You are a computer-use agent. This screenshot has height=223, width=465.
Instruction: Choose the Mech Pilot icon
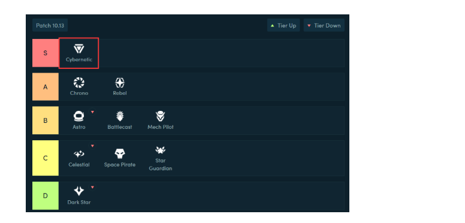[161, 116]
